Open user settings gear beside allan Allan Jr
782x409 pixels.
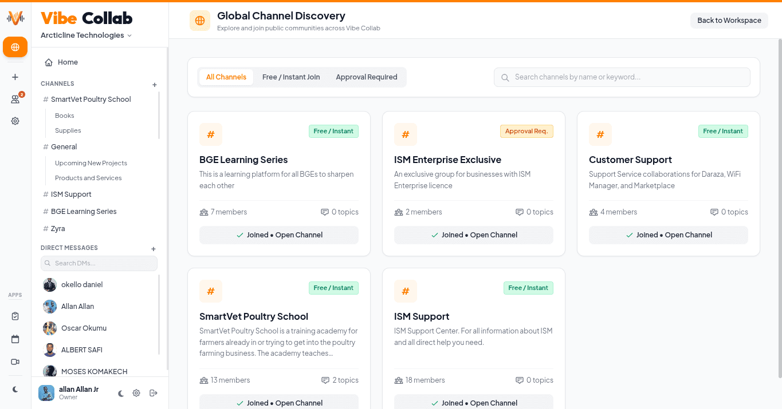pos(136,393)
